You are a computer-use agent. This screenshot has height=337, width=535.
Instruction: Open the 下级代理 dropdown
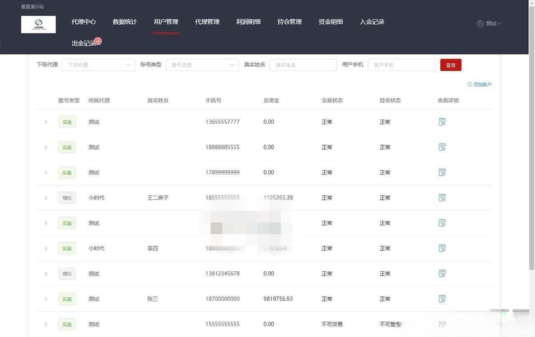point(98,65)
